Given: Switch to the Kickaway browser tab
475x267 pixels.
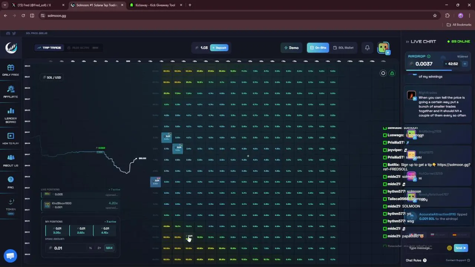Looking at the screenshot, I should tap(156, 5).
